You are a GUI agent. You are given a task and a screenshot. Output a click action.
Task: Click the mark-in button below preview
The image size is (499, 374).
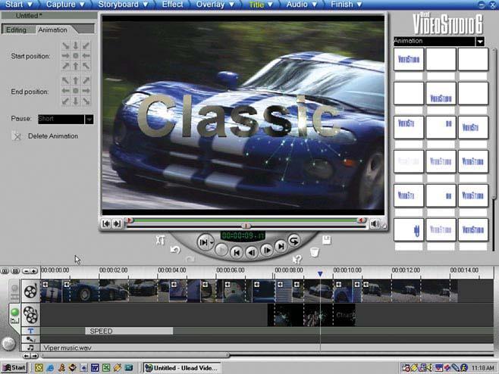[106, 223]
